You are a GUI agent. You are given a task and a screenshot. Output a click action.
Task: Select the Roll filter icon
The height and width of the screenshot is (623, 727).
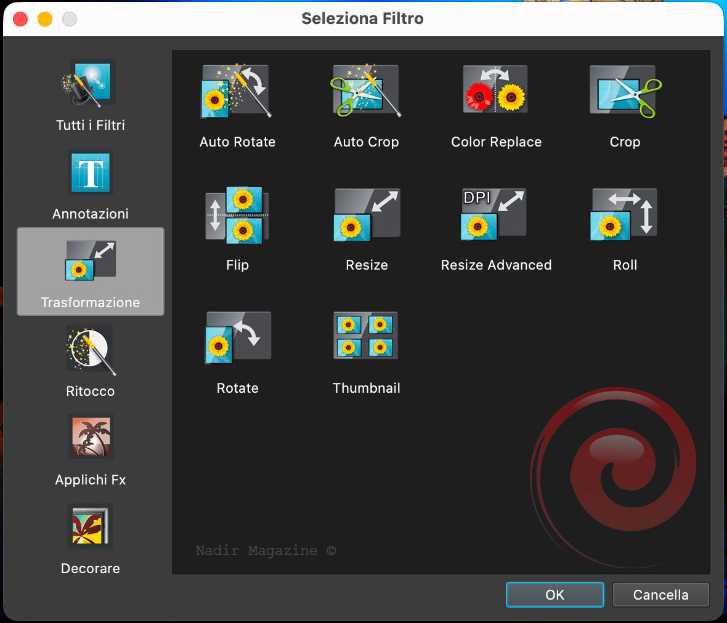(x=625, y=215)
